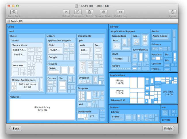The height and width of the screenshot is (139, 187).
Task: Select the Downloads folder block
Action: [x=84, y=111]
